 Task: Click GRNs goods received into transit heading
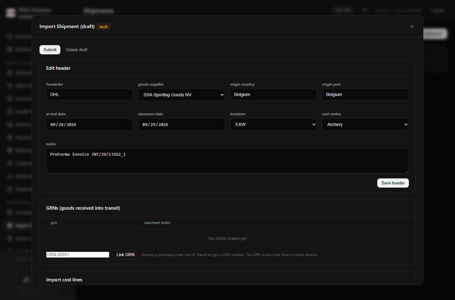[x=83, y=208]
